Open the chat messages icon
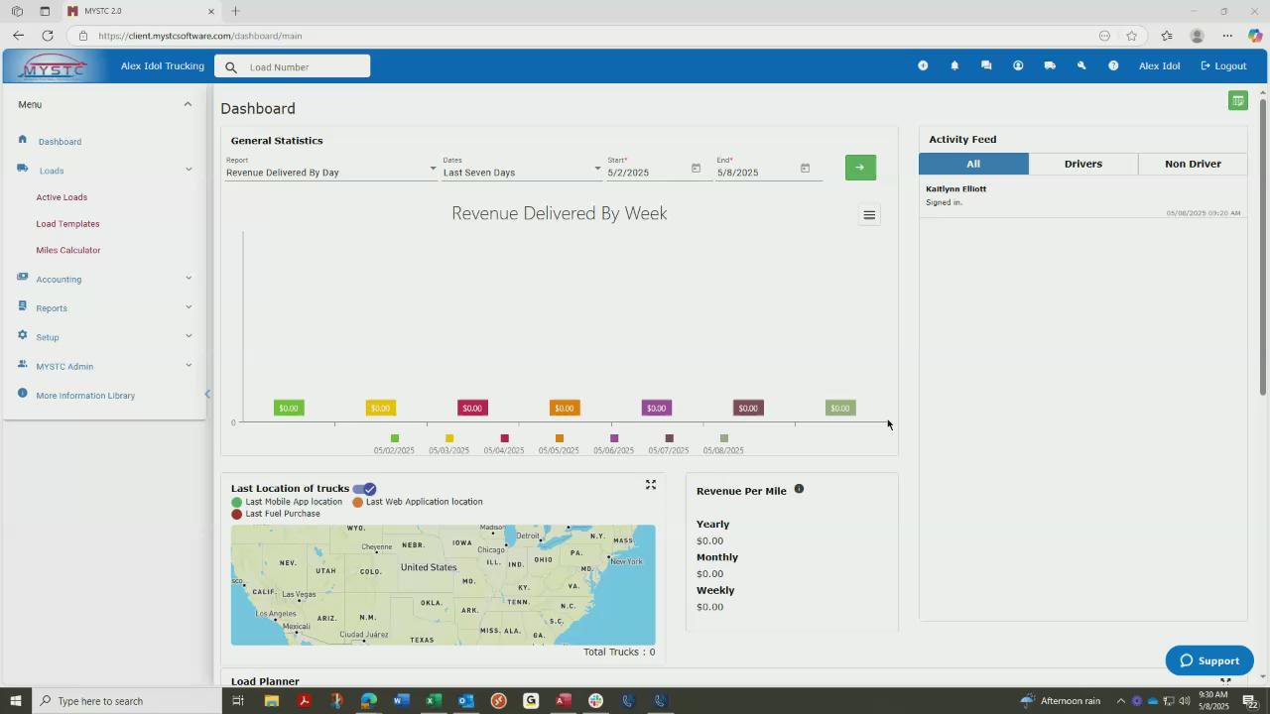The image size is (1270, 714). (986, 65)
